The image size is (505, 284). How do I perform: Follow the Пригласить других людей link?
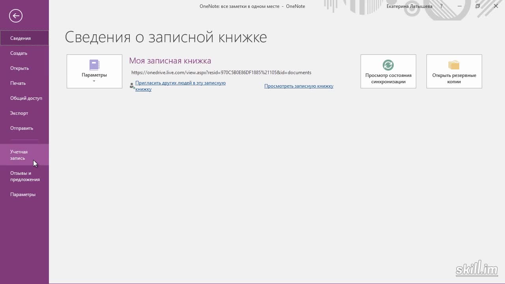pos(180,86)
